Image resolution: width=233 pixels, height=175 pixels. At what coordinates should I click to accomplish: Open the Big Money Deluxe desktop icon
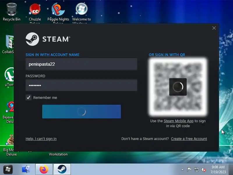pyautogui.click(x=10, y=145)
